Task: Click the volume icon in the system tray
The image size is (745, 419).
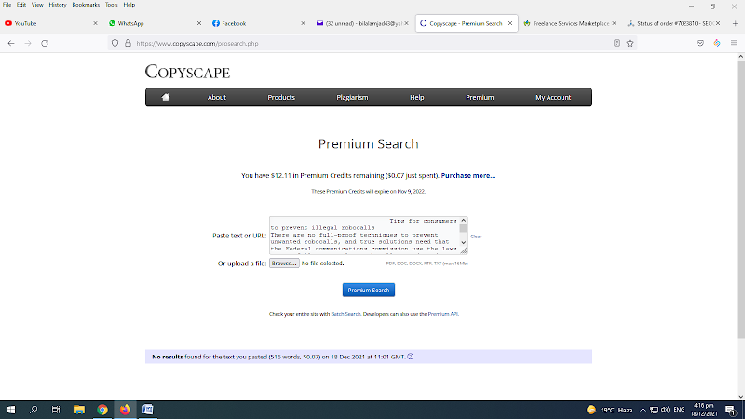Action: (665, 410)
